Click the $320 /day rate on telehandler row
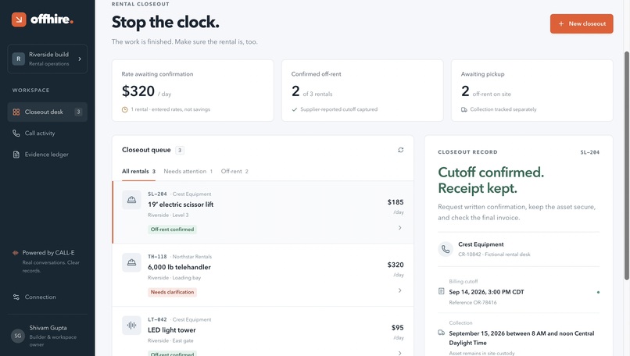This screenshot has height=356, width=630. (396, 269)
